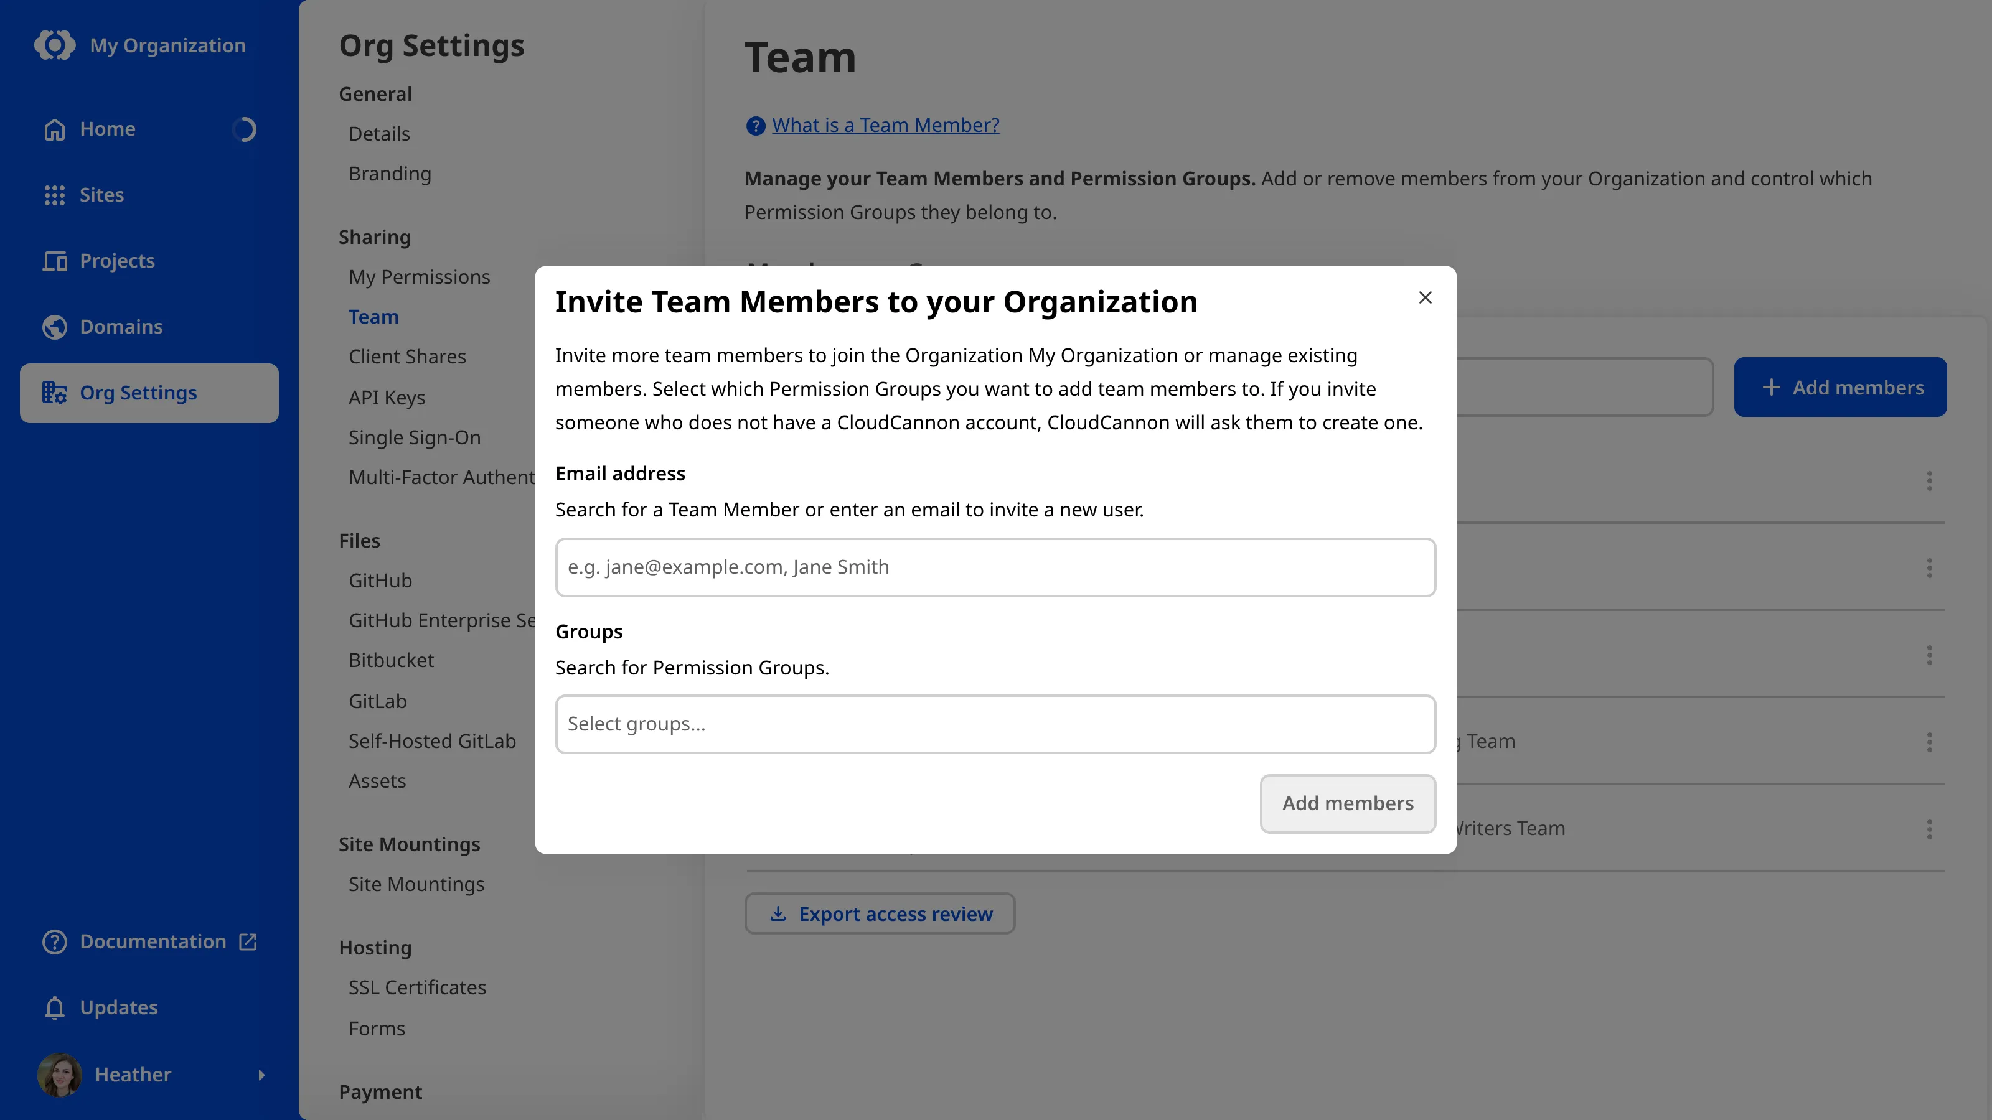Open the options menu for Writers Team row
1992x1120 pixels.
(1929, 829)
